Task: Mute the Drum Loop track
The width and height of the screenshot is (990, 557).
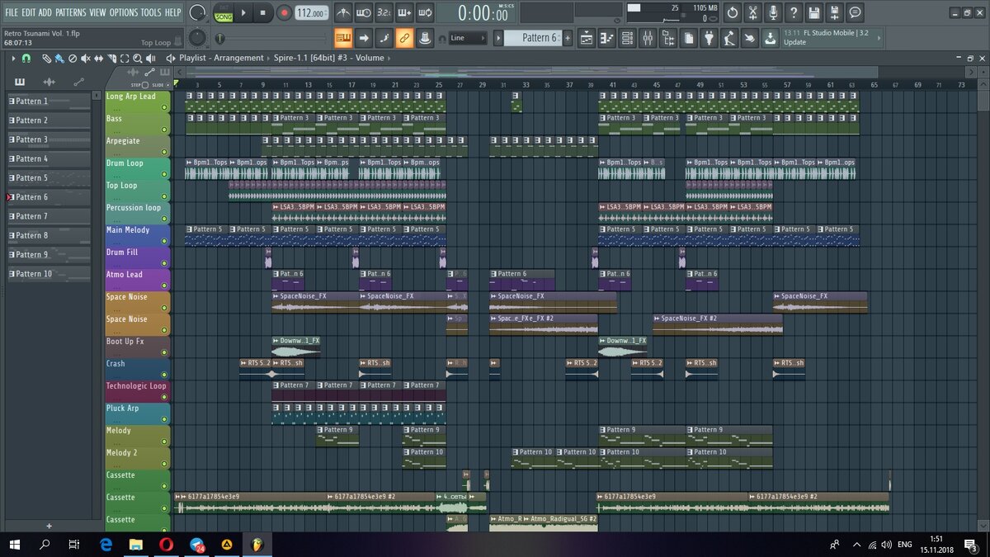Action: pos(164,174)
